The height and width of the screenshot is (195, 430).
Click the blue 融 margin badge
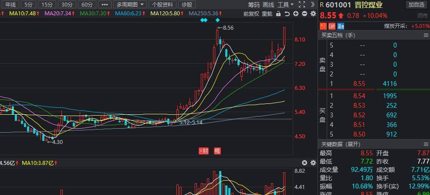[341, 26]
